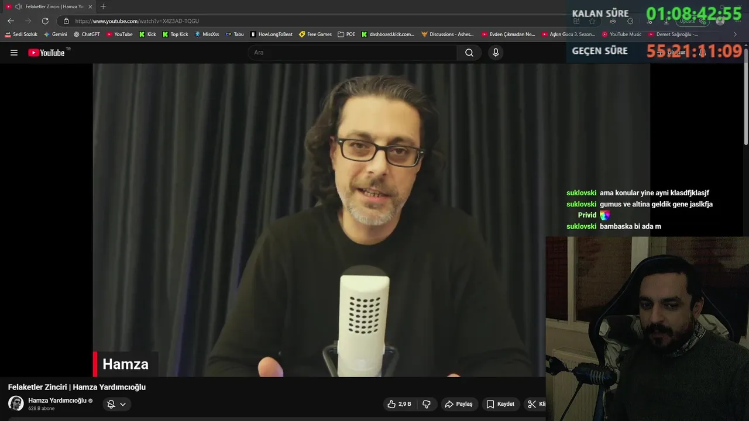This screenshot has height=421, width=749.
Task: Click the video title Felaketler Zinciri
Action: tap(77, 387)
